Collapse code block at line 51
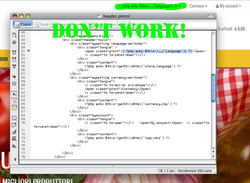Image resolution: width=250 pixels, height=183 pixels. pyautogui.click(x=29, y=51)
